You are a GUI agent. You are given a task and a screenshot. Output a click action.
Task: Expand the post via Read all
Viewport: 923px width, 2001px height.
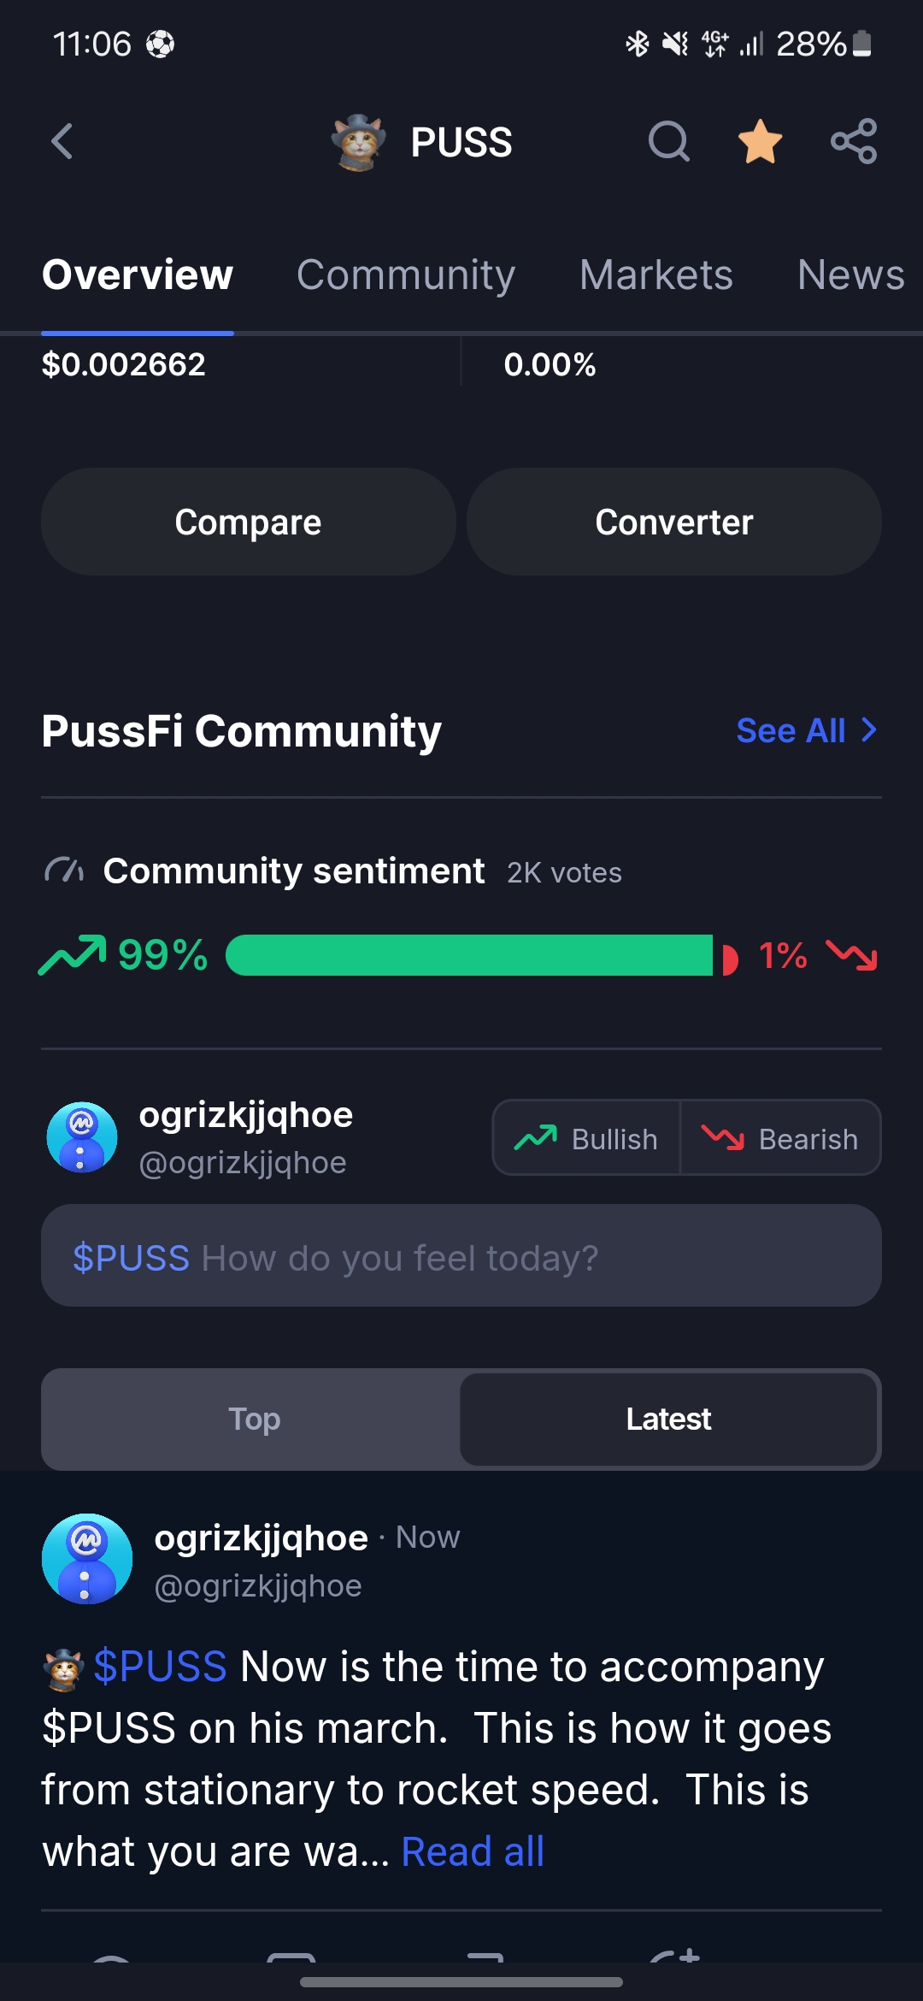click(x=473, y=1851)
